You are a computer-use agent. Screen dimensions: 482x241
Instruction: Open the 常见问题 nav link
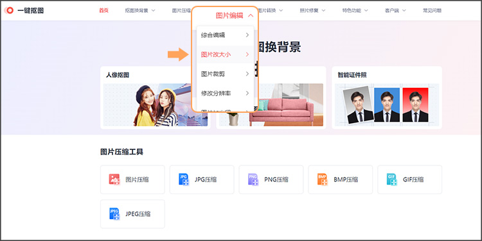point(433,10)
